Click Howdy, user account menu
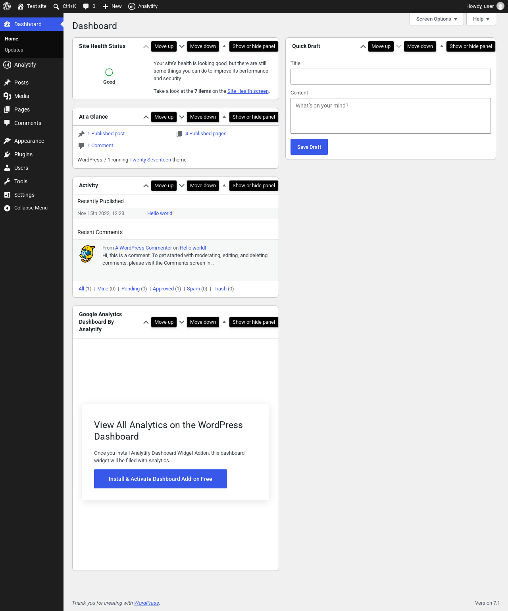 (x=485, y=6)
